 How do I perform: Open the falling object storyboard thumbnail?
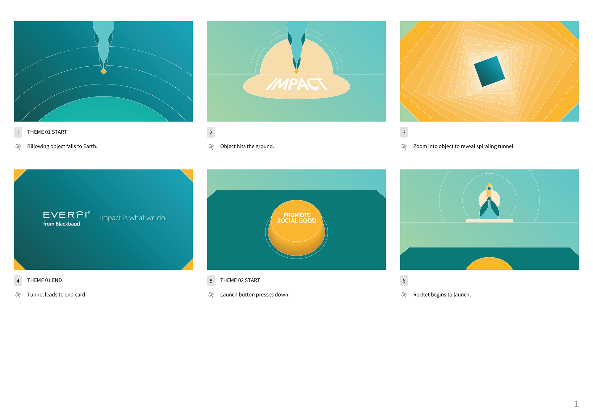point(103,71)
